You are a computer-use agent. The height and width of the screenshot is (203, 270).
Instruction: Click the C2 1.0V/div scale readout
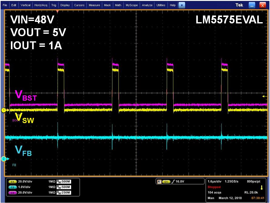tap(24, 187)
